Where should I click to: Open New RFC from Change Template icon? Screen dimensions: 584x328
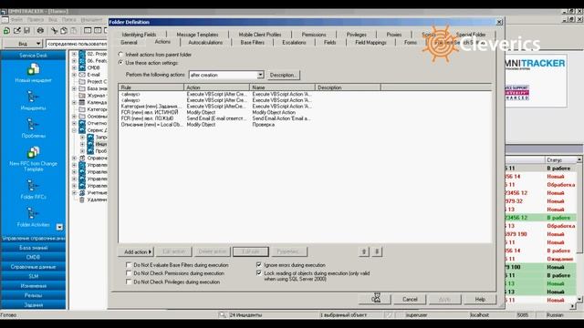(33, 152)
